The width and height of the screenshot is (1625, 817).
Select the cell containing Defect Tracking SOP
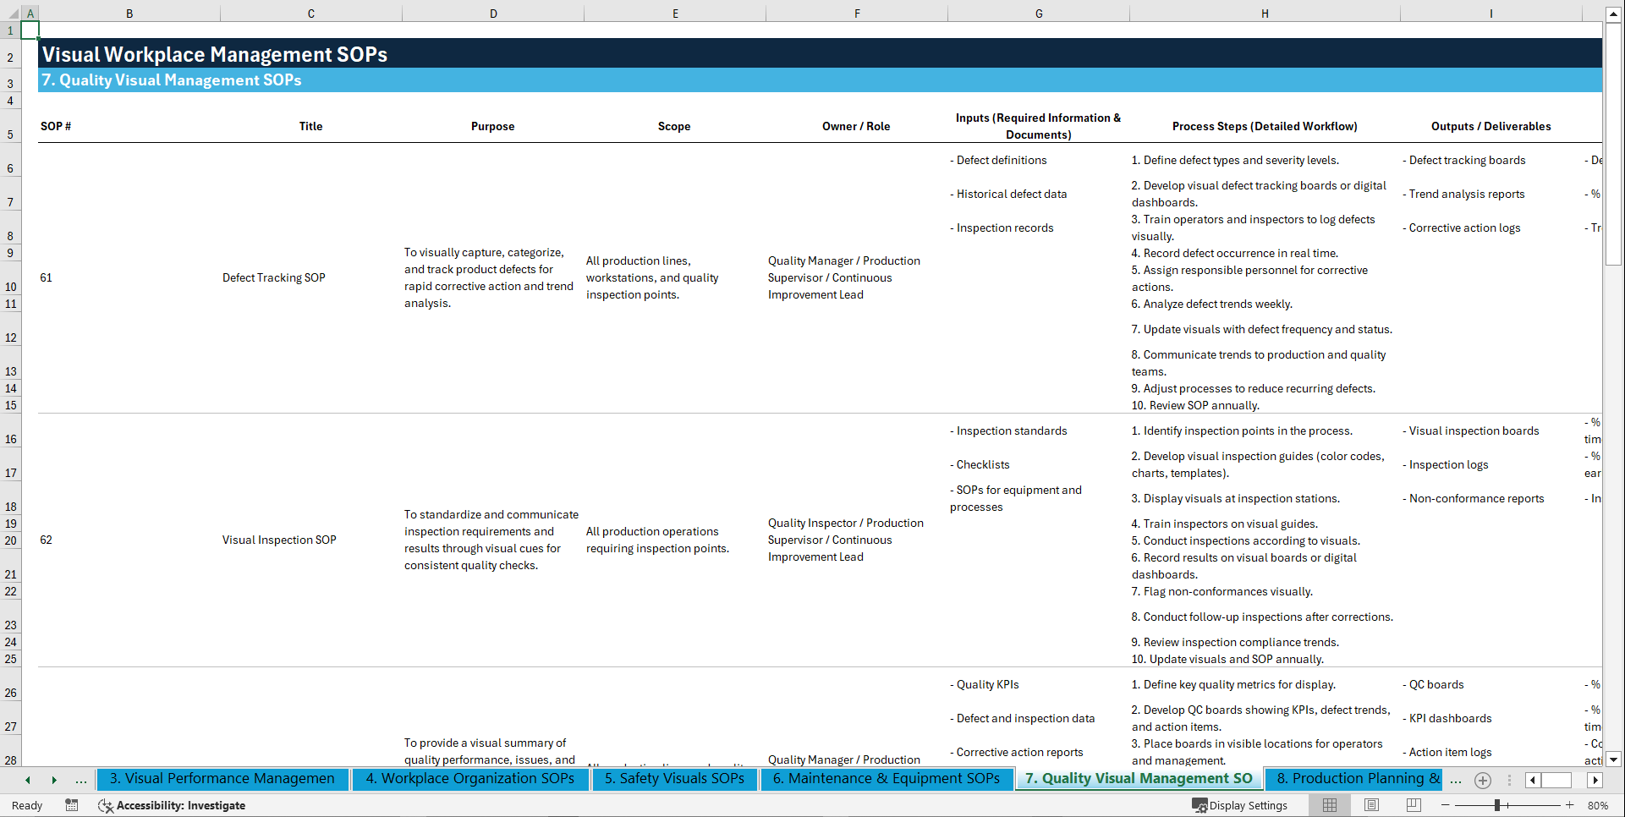point(274,277)
